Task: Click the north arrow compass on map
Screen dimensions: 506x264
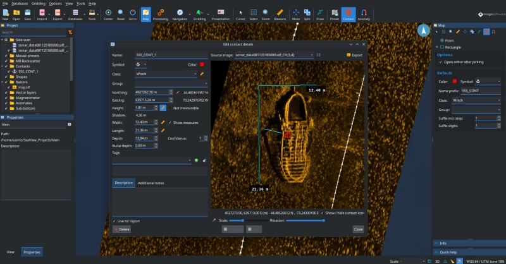Action: click(x=423, y=30)
